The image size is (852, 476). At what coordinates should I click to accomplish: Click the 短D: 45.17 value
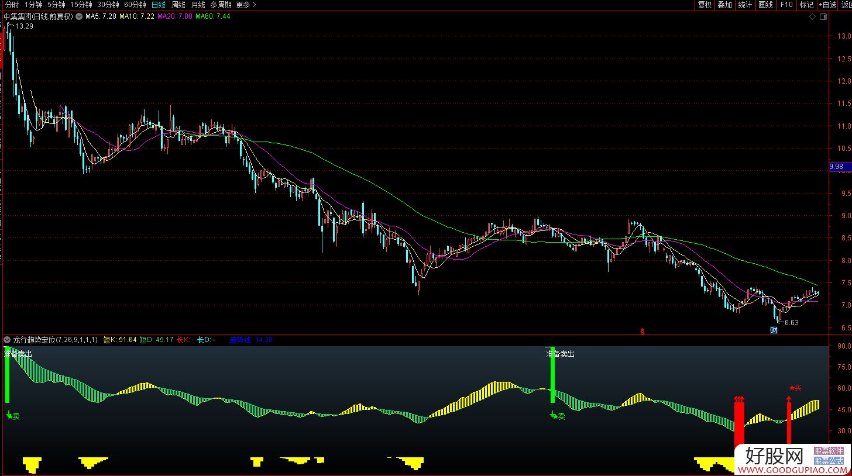[157, 340]
